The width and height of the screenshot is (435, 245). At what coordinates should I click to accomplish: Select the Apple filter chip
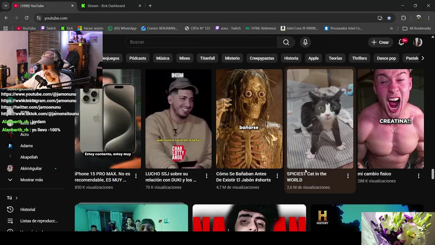click(x=313, y=58)
